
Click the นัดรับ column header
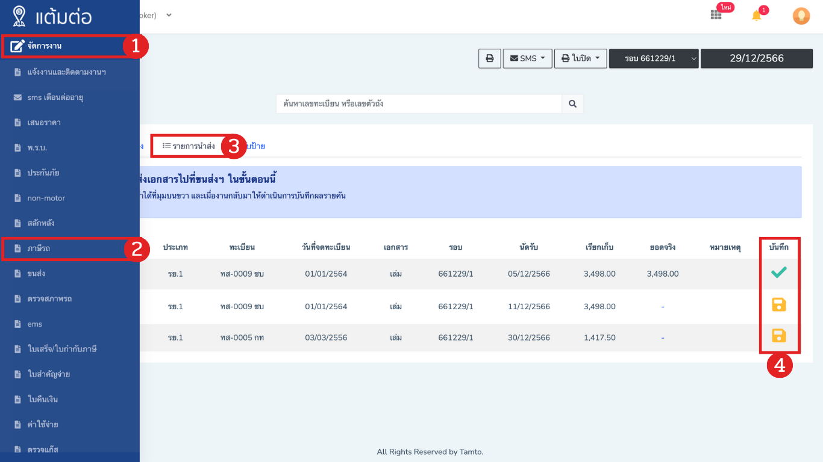[x=529, y=247]
